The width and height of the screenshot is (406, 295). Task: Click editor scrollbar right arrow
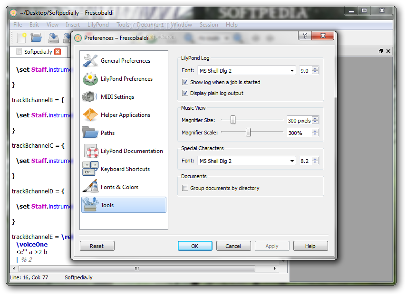(x=275, y=268)
